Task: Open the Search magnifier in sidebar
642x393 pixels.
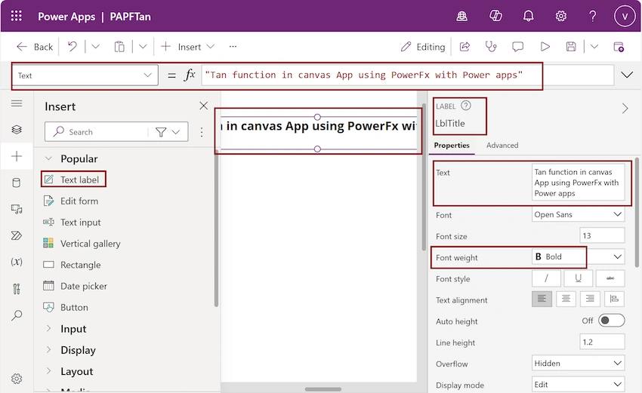Action: click(17, 315)
